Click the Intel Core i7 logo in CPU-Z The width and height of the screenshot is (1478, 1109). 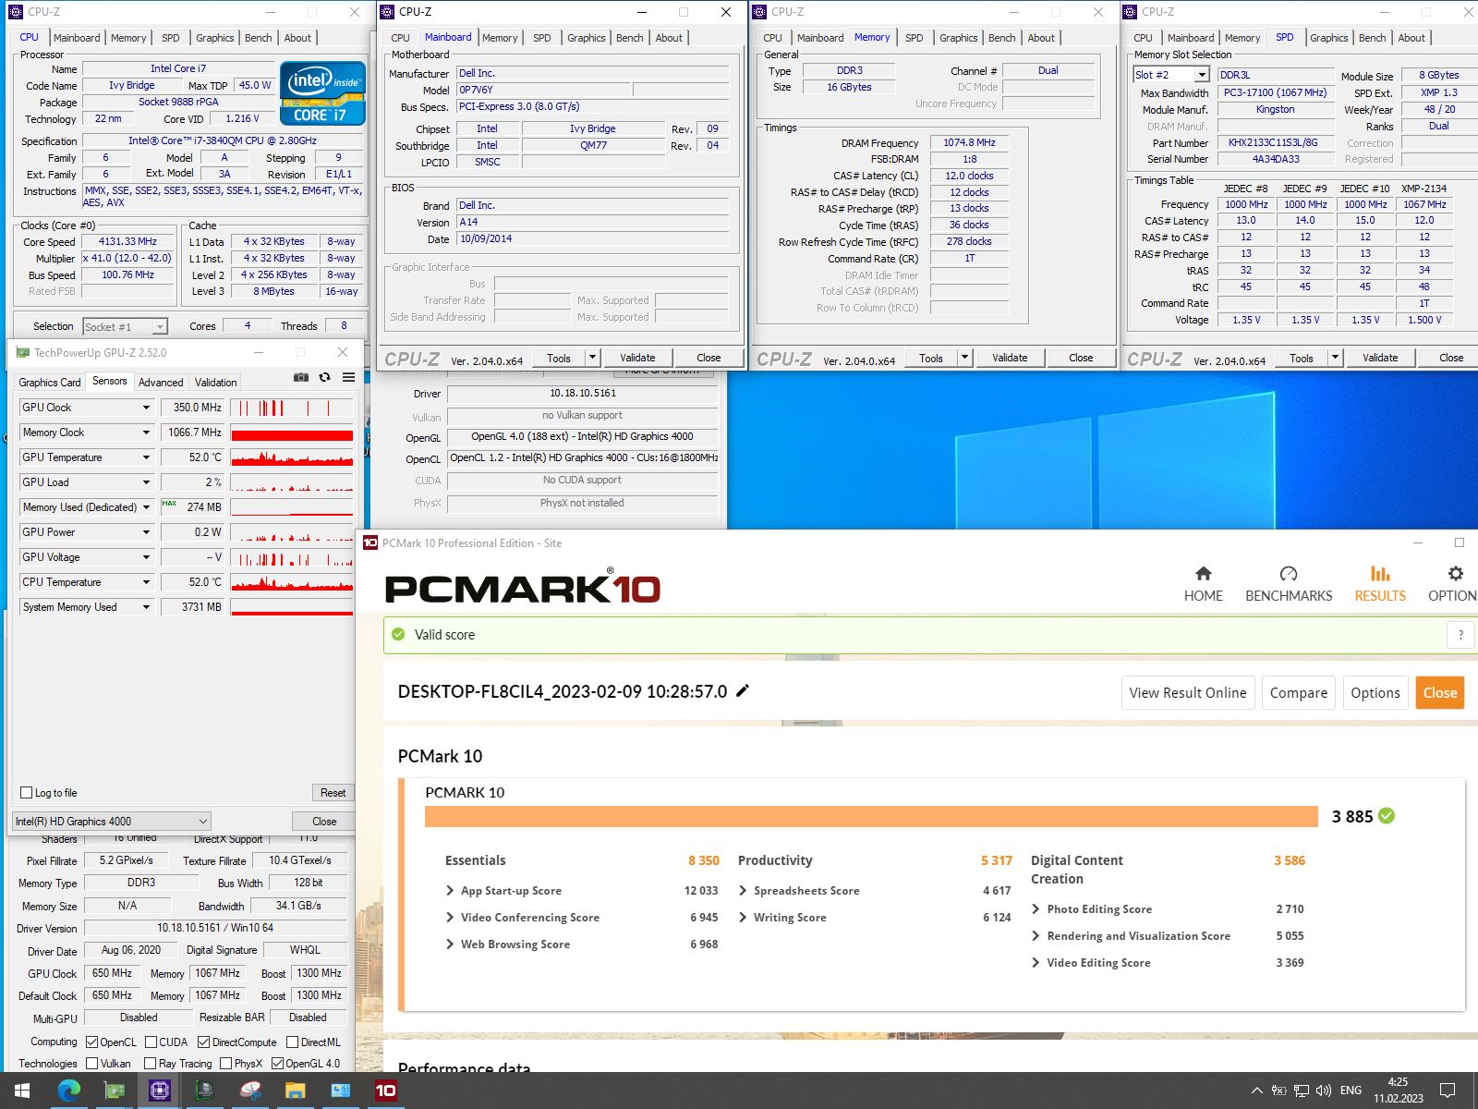tap(323, 93)
